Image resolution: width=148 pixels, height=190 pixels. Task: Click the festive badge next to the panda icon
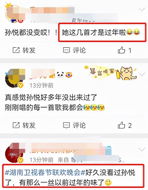coord(69,75)
